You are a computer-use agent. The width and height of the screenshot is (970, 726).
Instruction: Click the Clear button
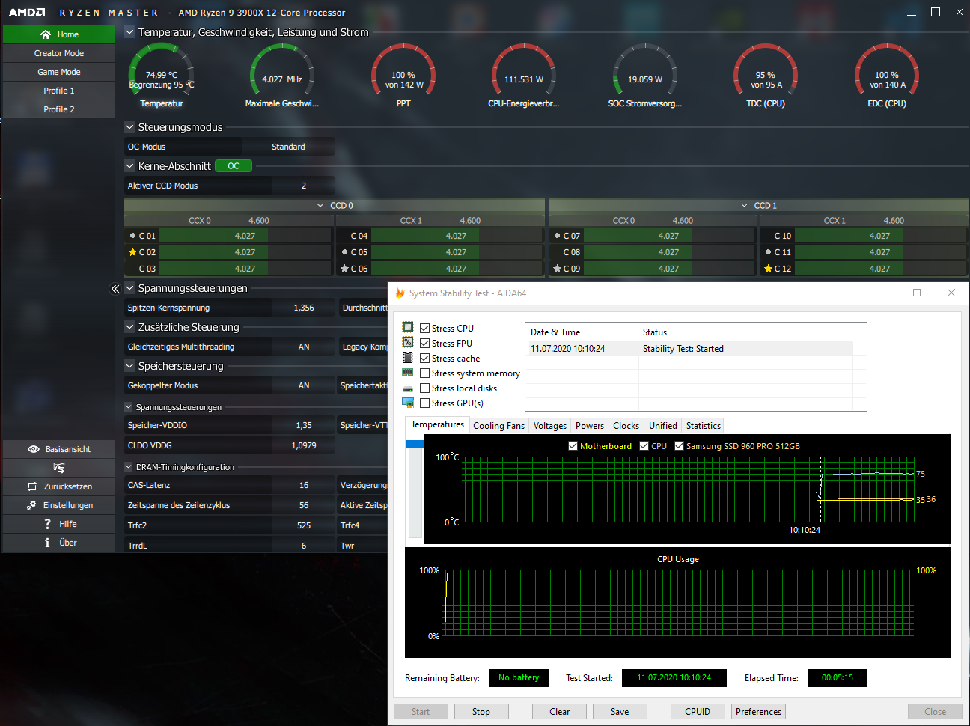pyautogui.click(x=560, y=712)
